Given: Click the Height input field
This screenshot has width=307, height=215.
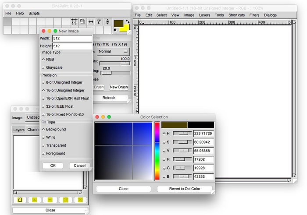Looking at the screenshot, I should 72,46.
